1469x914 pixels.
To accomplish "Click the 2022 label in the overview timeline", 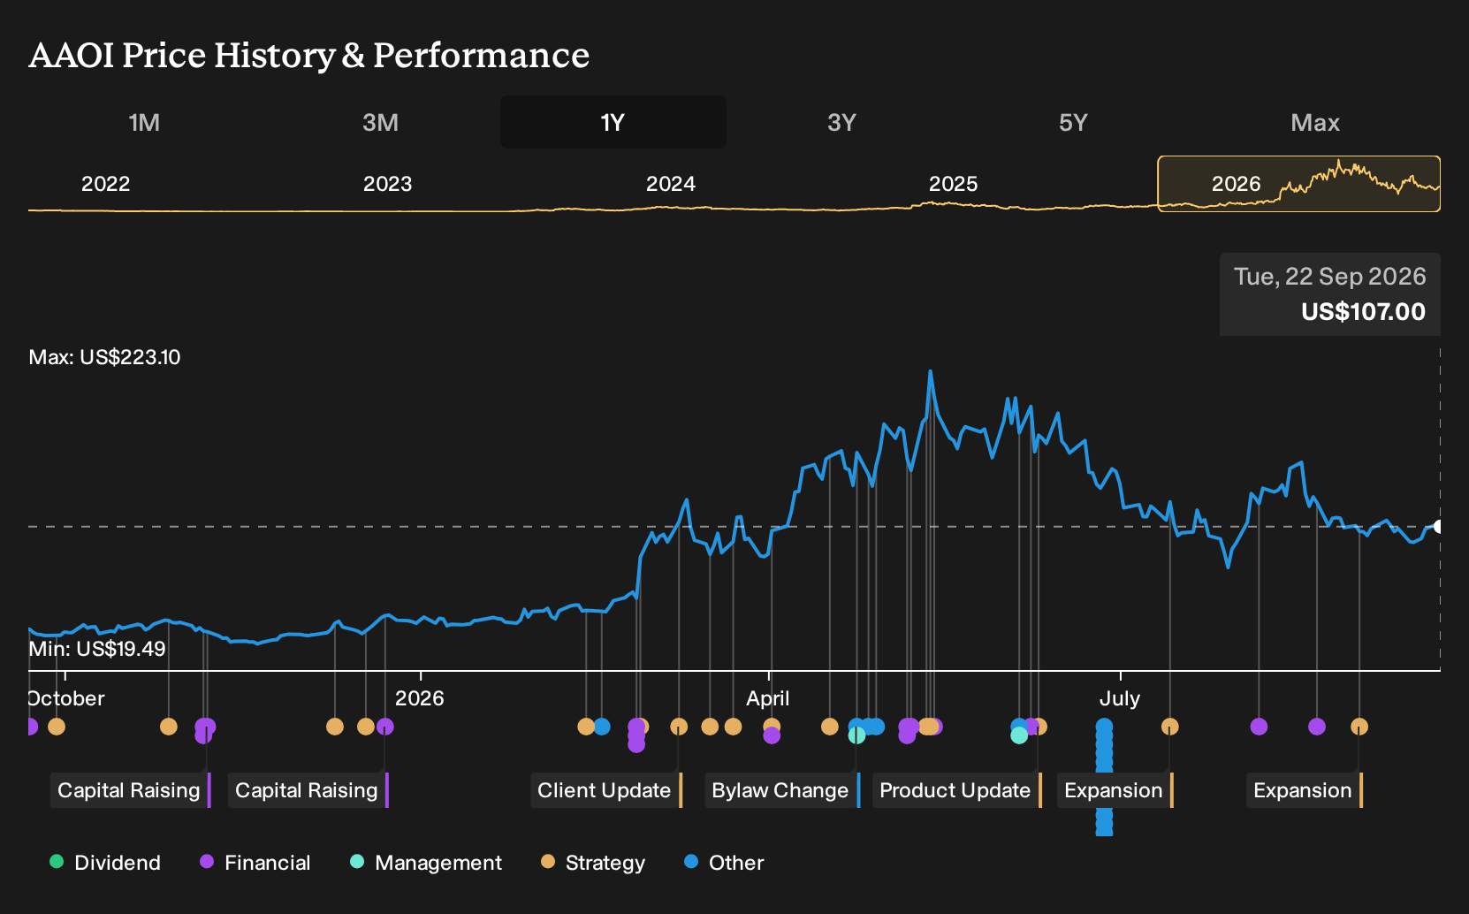I will pos(106,184).
